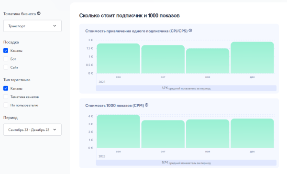Open help icon beside CPJ/CPS chart title
Image resolution: width=287 pixels, height=174 pixels.
(x=190, y=31)
